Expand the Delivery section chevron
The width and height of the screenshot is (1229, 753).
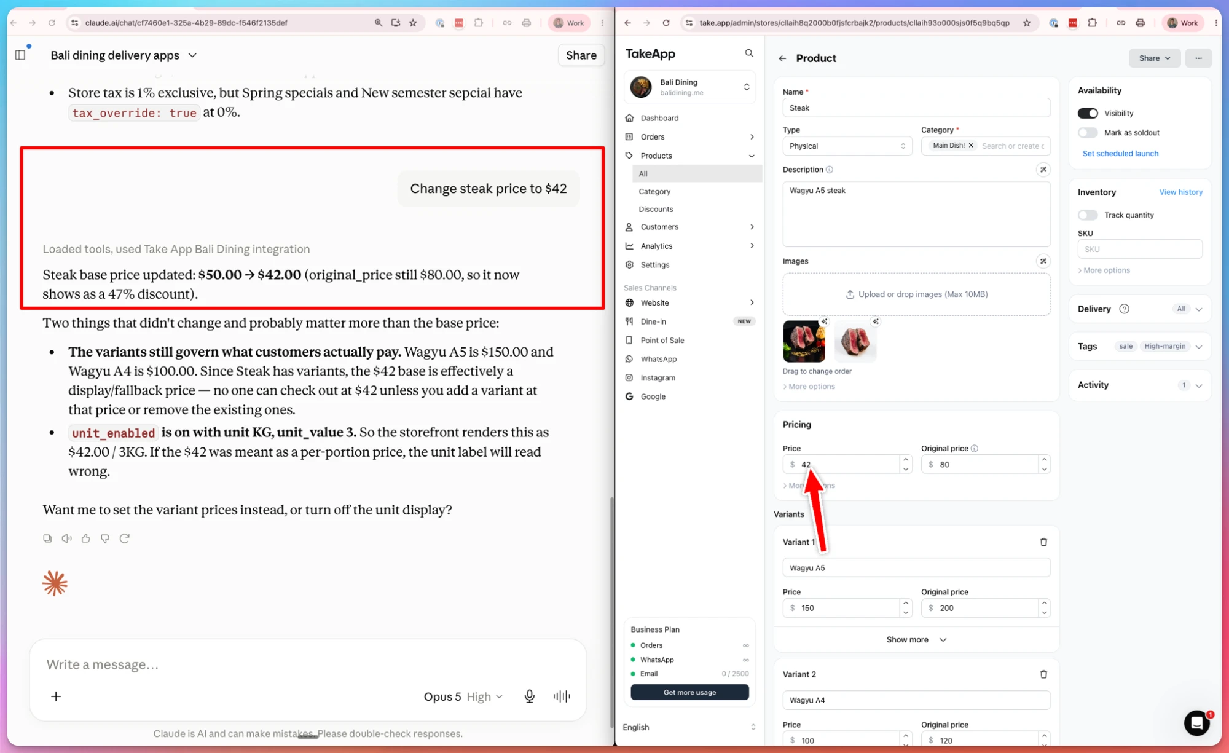click(1199, 309)
